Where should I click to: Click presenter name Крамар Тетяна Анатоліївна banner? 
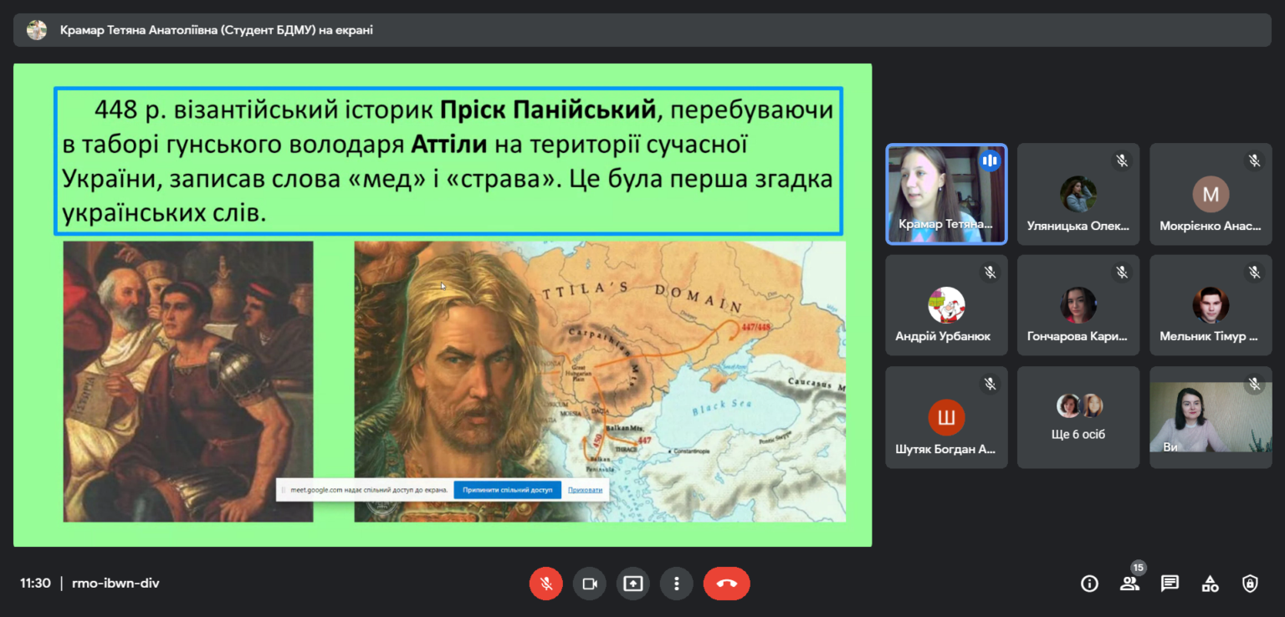point(217,30)
